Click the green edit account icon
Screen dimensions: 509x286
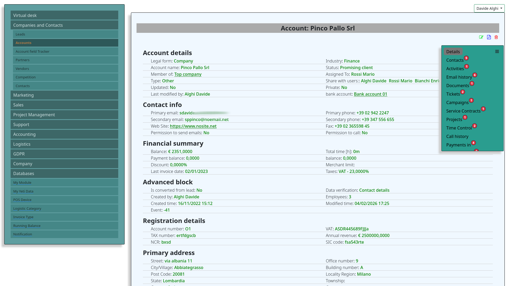point(481,37)
